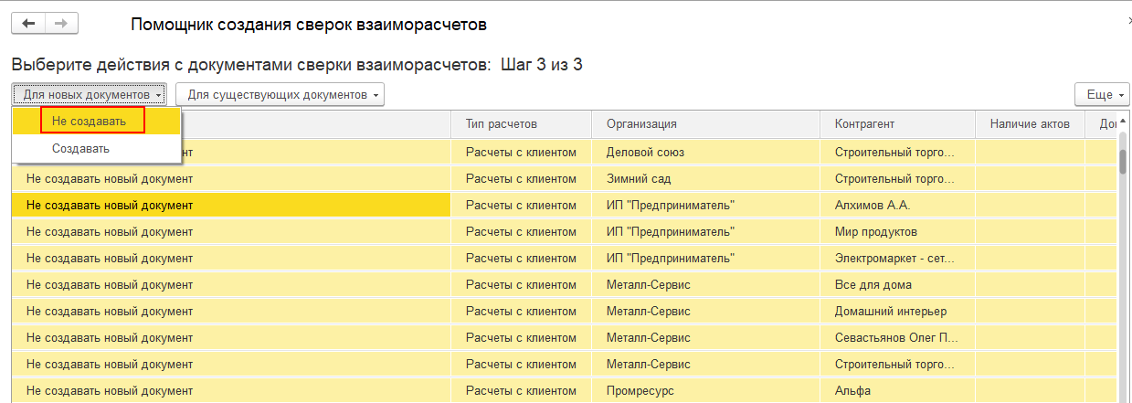This screenshot has width=1132, height=403.
Task: Click the "Наличие актов" column header
Action: (x=1030, y=124)
